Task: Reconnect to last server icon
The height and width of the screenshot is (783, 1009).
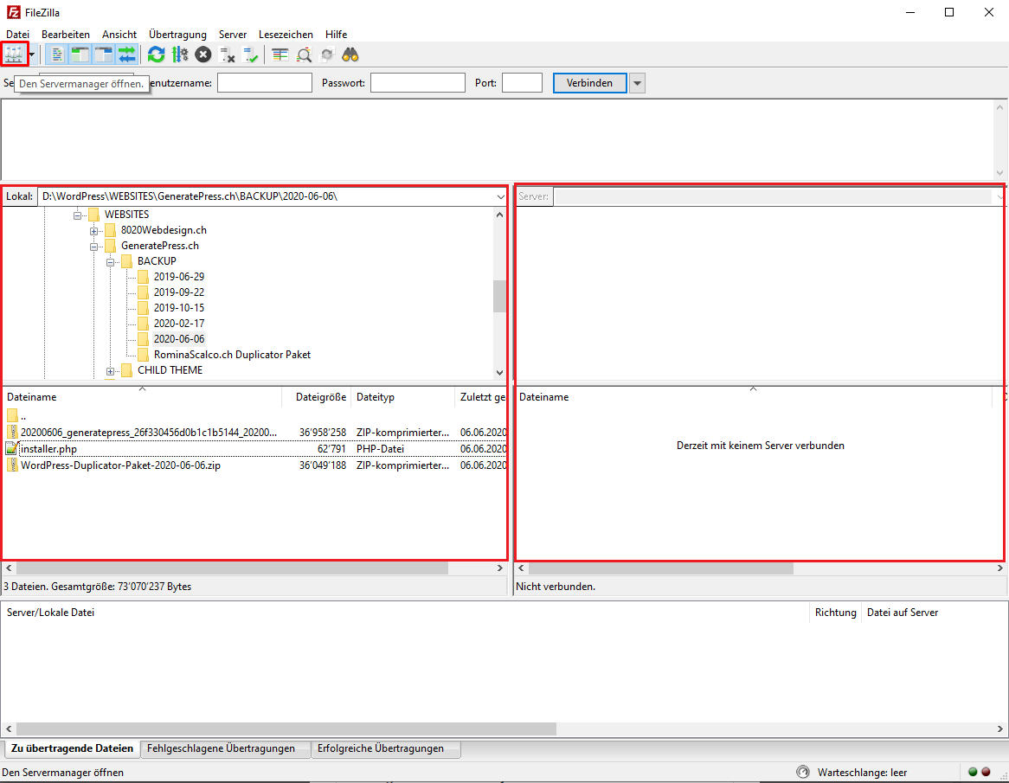Action: pos(250,55)
